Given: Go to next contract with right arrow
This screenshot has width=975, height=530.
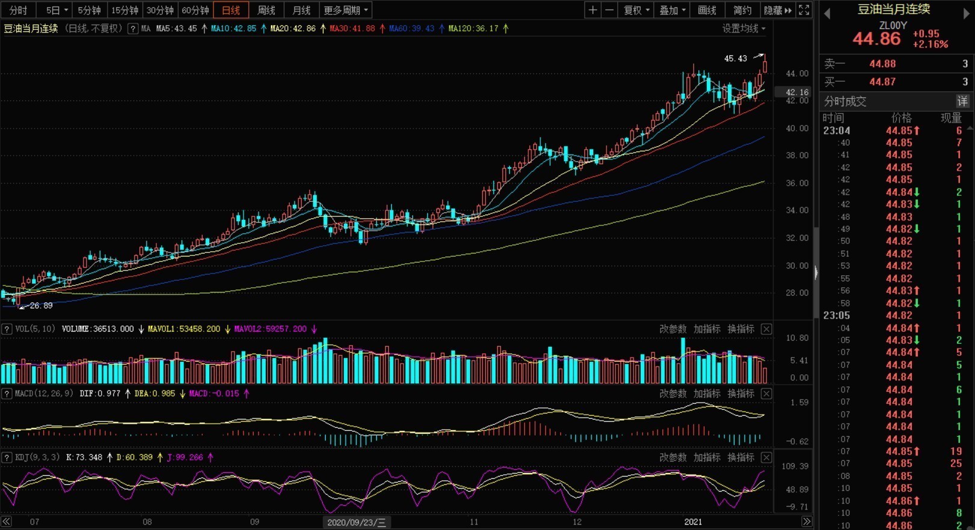Looking at the screenshot, I should [x=967, y=13].
